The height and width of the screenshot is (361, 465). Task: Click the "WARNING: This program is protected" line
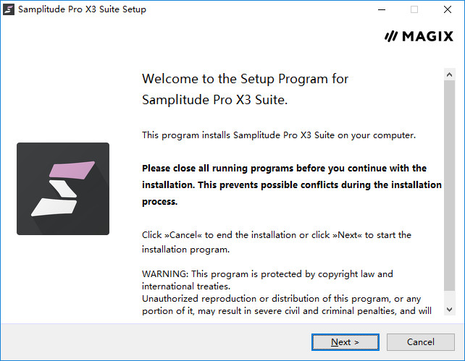tap(267, 274)
